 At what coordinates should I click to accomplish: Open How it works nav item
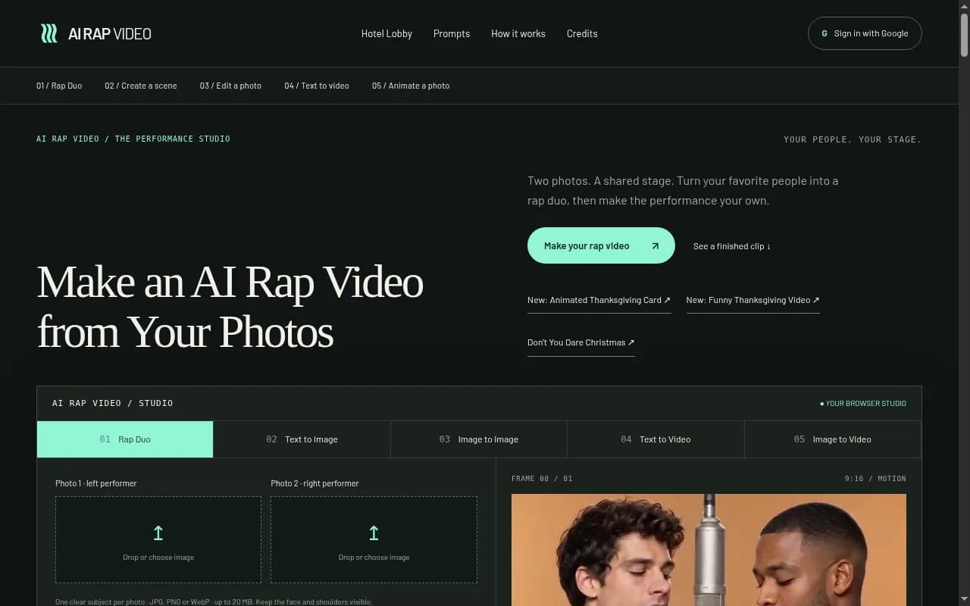(x=518, y=33)
